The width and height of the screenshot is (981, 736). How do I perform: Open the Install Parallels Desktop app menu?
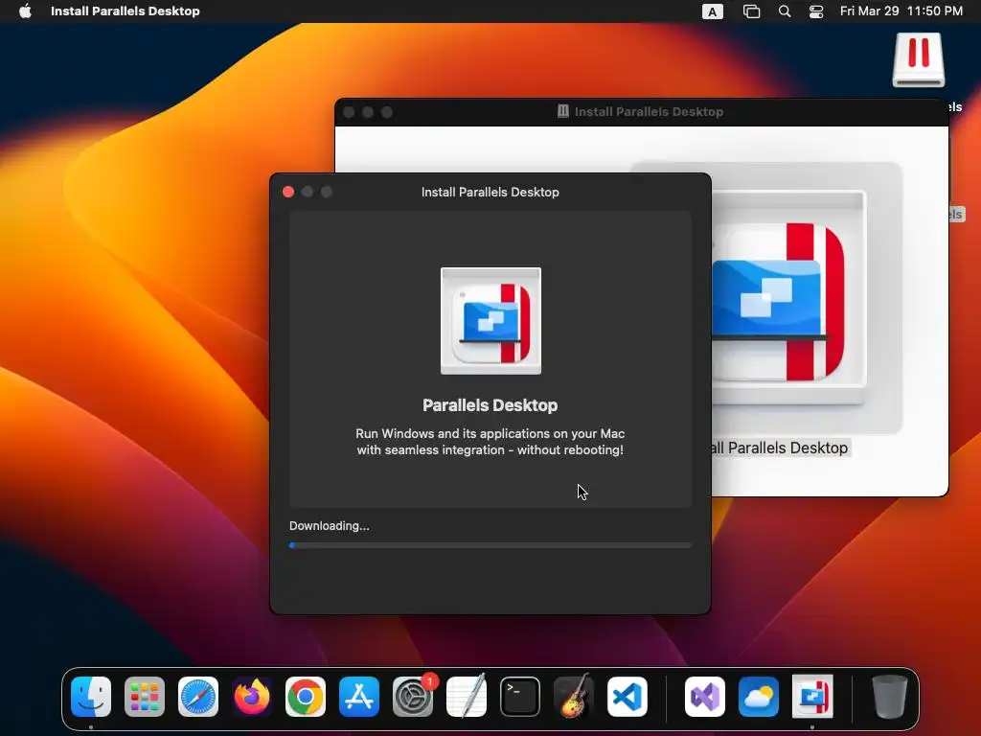(x=125, y=11)
